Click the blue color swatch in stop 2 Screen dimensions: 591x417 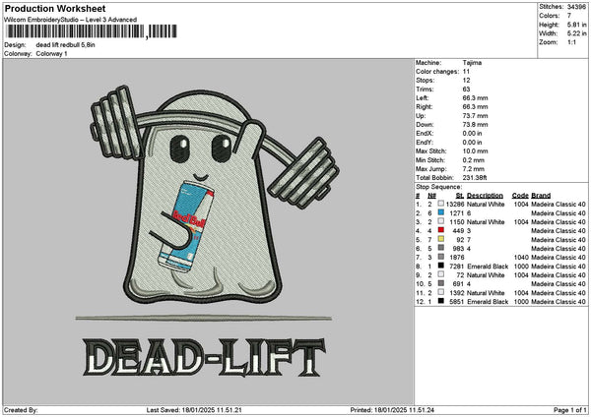coord(440,212)
